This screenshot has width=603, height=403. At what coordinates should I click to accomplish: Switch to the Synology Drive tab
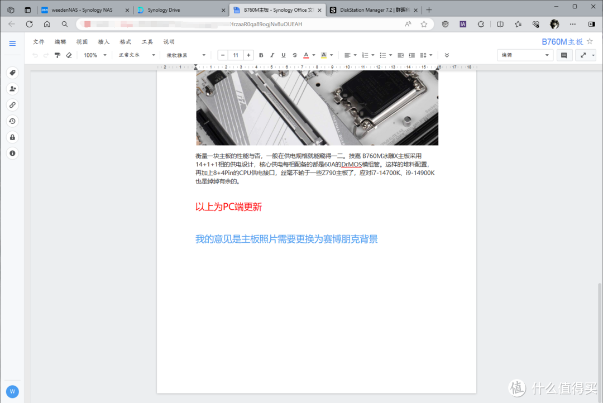coord(181,10)
